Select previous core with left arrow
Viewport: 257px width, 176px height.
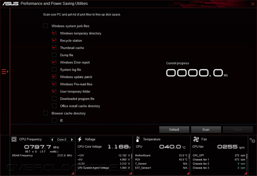click(52, 140)
